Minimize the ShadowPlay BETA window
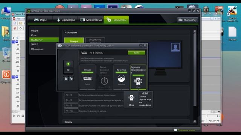The height and width of the screenshot is (135, 241). [x=141, y=45]
